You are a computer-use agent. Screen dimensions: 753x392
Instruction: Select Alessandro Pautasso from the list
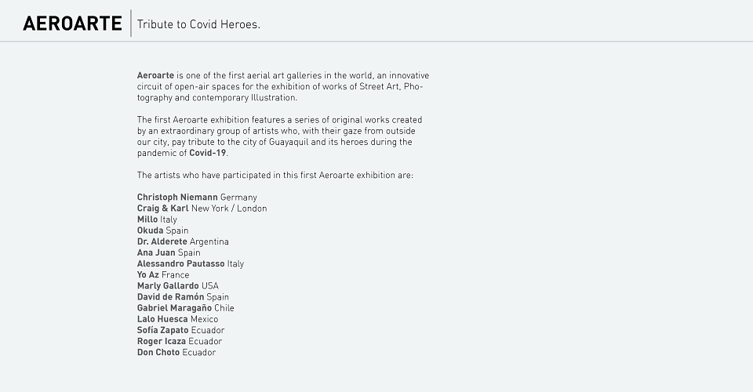point(180,263)
